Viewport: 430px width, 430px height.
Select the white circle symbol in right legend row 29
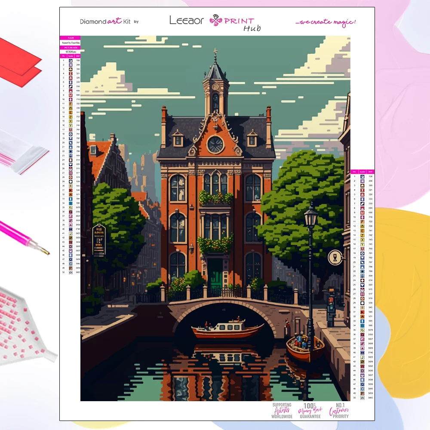(362, 303)
